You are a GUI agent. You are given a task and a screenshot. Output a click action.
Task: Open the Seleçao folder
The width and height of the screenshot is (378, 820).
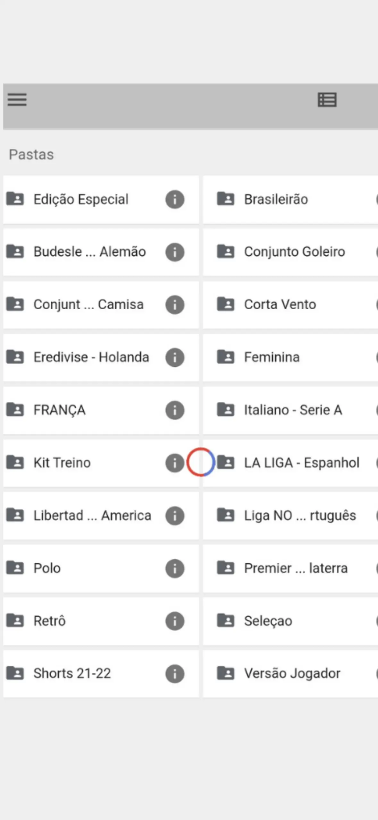pyautogui.click(x=268, y=621)
